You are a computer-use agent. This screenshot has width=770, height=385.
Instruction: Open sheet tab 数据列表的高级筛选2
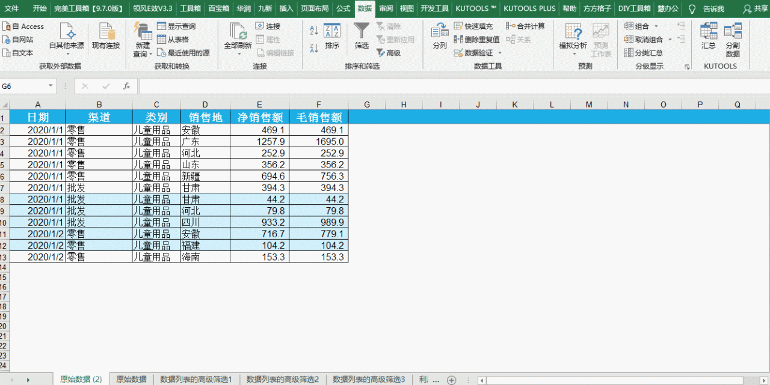[x=283, y=380]
